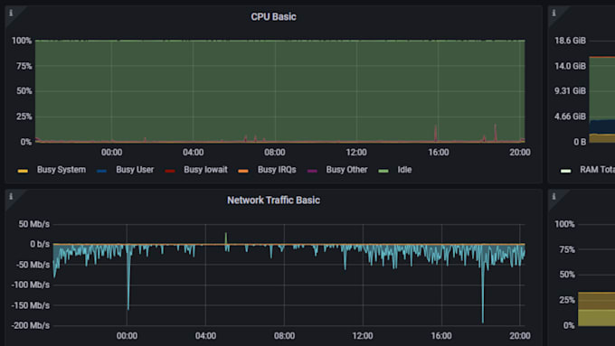Screen dimensions: 615x346
Task: Toggle the RAM Total legend series
Action: coord(597,170)
